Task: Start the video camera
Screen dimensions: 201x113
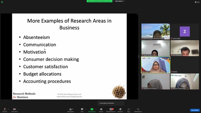Action: coord(14,110)
